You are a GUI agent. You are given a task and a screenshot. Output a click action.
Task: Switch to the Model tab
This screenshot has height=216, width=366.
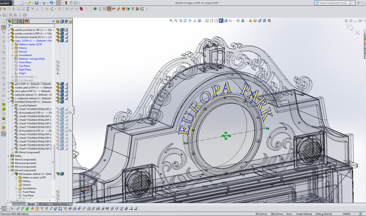31,204
